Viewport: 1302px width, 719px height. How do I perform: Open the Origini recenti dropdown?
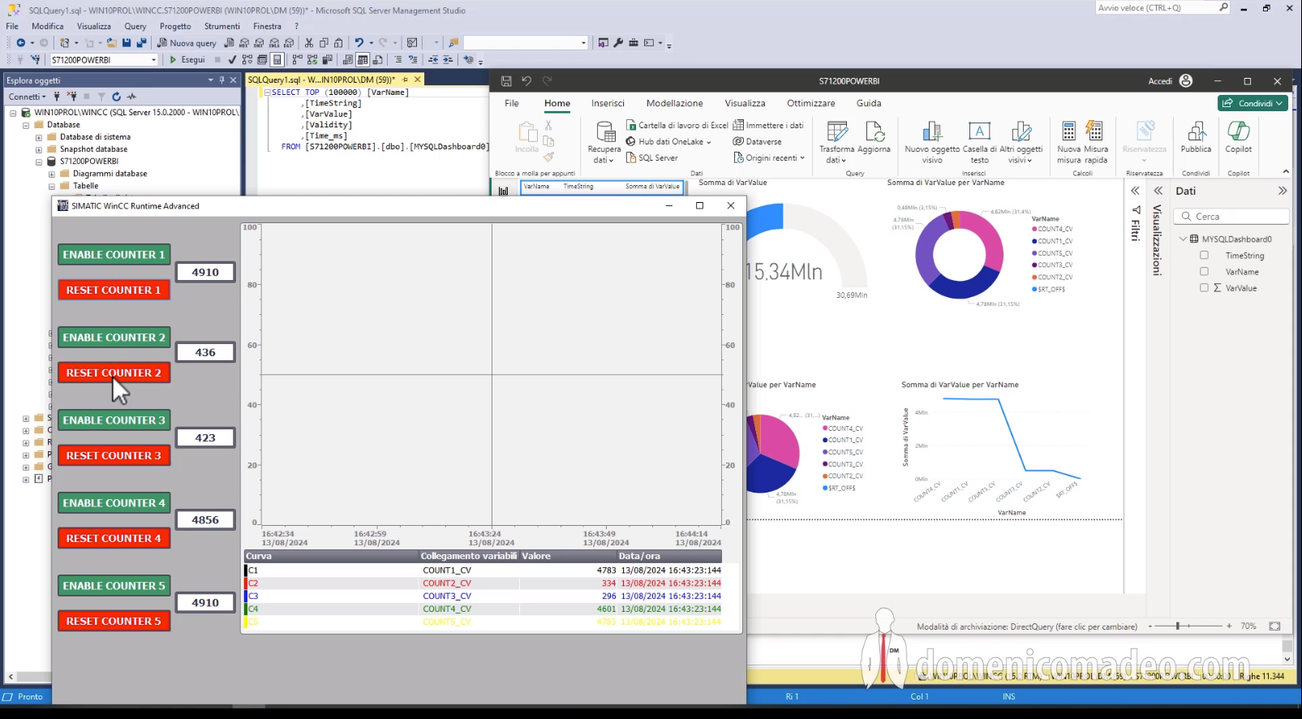(769, 158)
